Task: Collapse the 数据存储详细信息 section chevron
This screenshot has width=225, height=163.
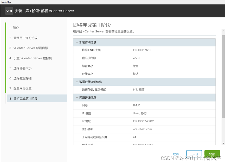Action: point(77,82)
